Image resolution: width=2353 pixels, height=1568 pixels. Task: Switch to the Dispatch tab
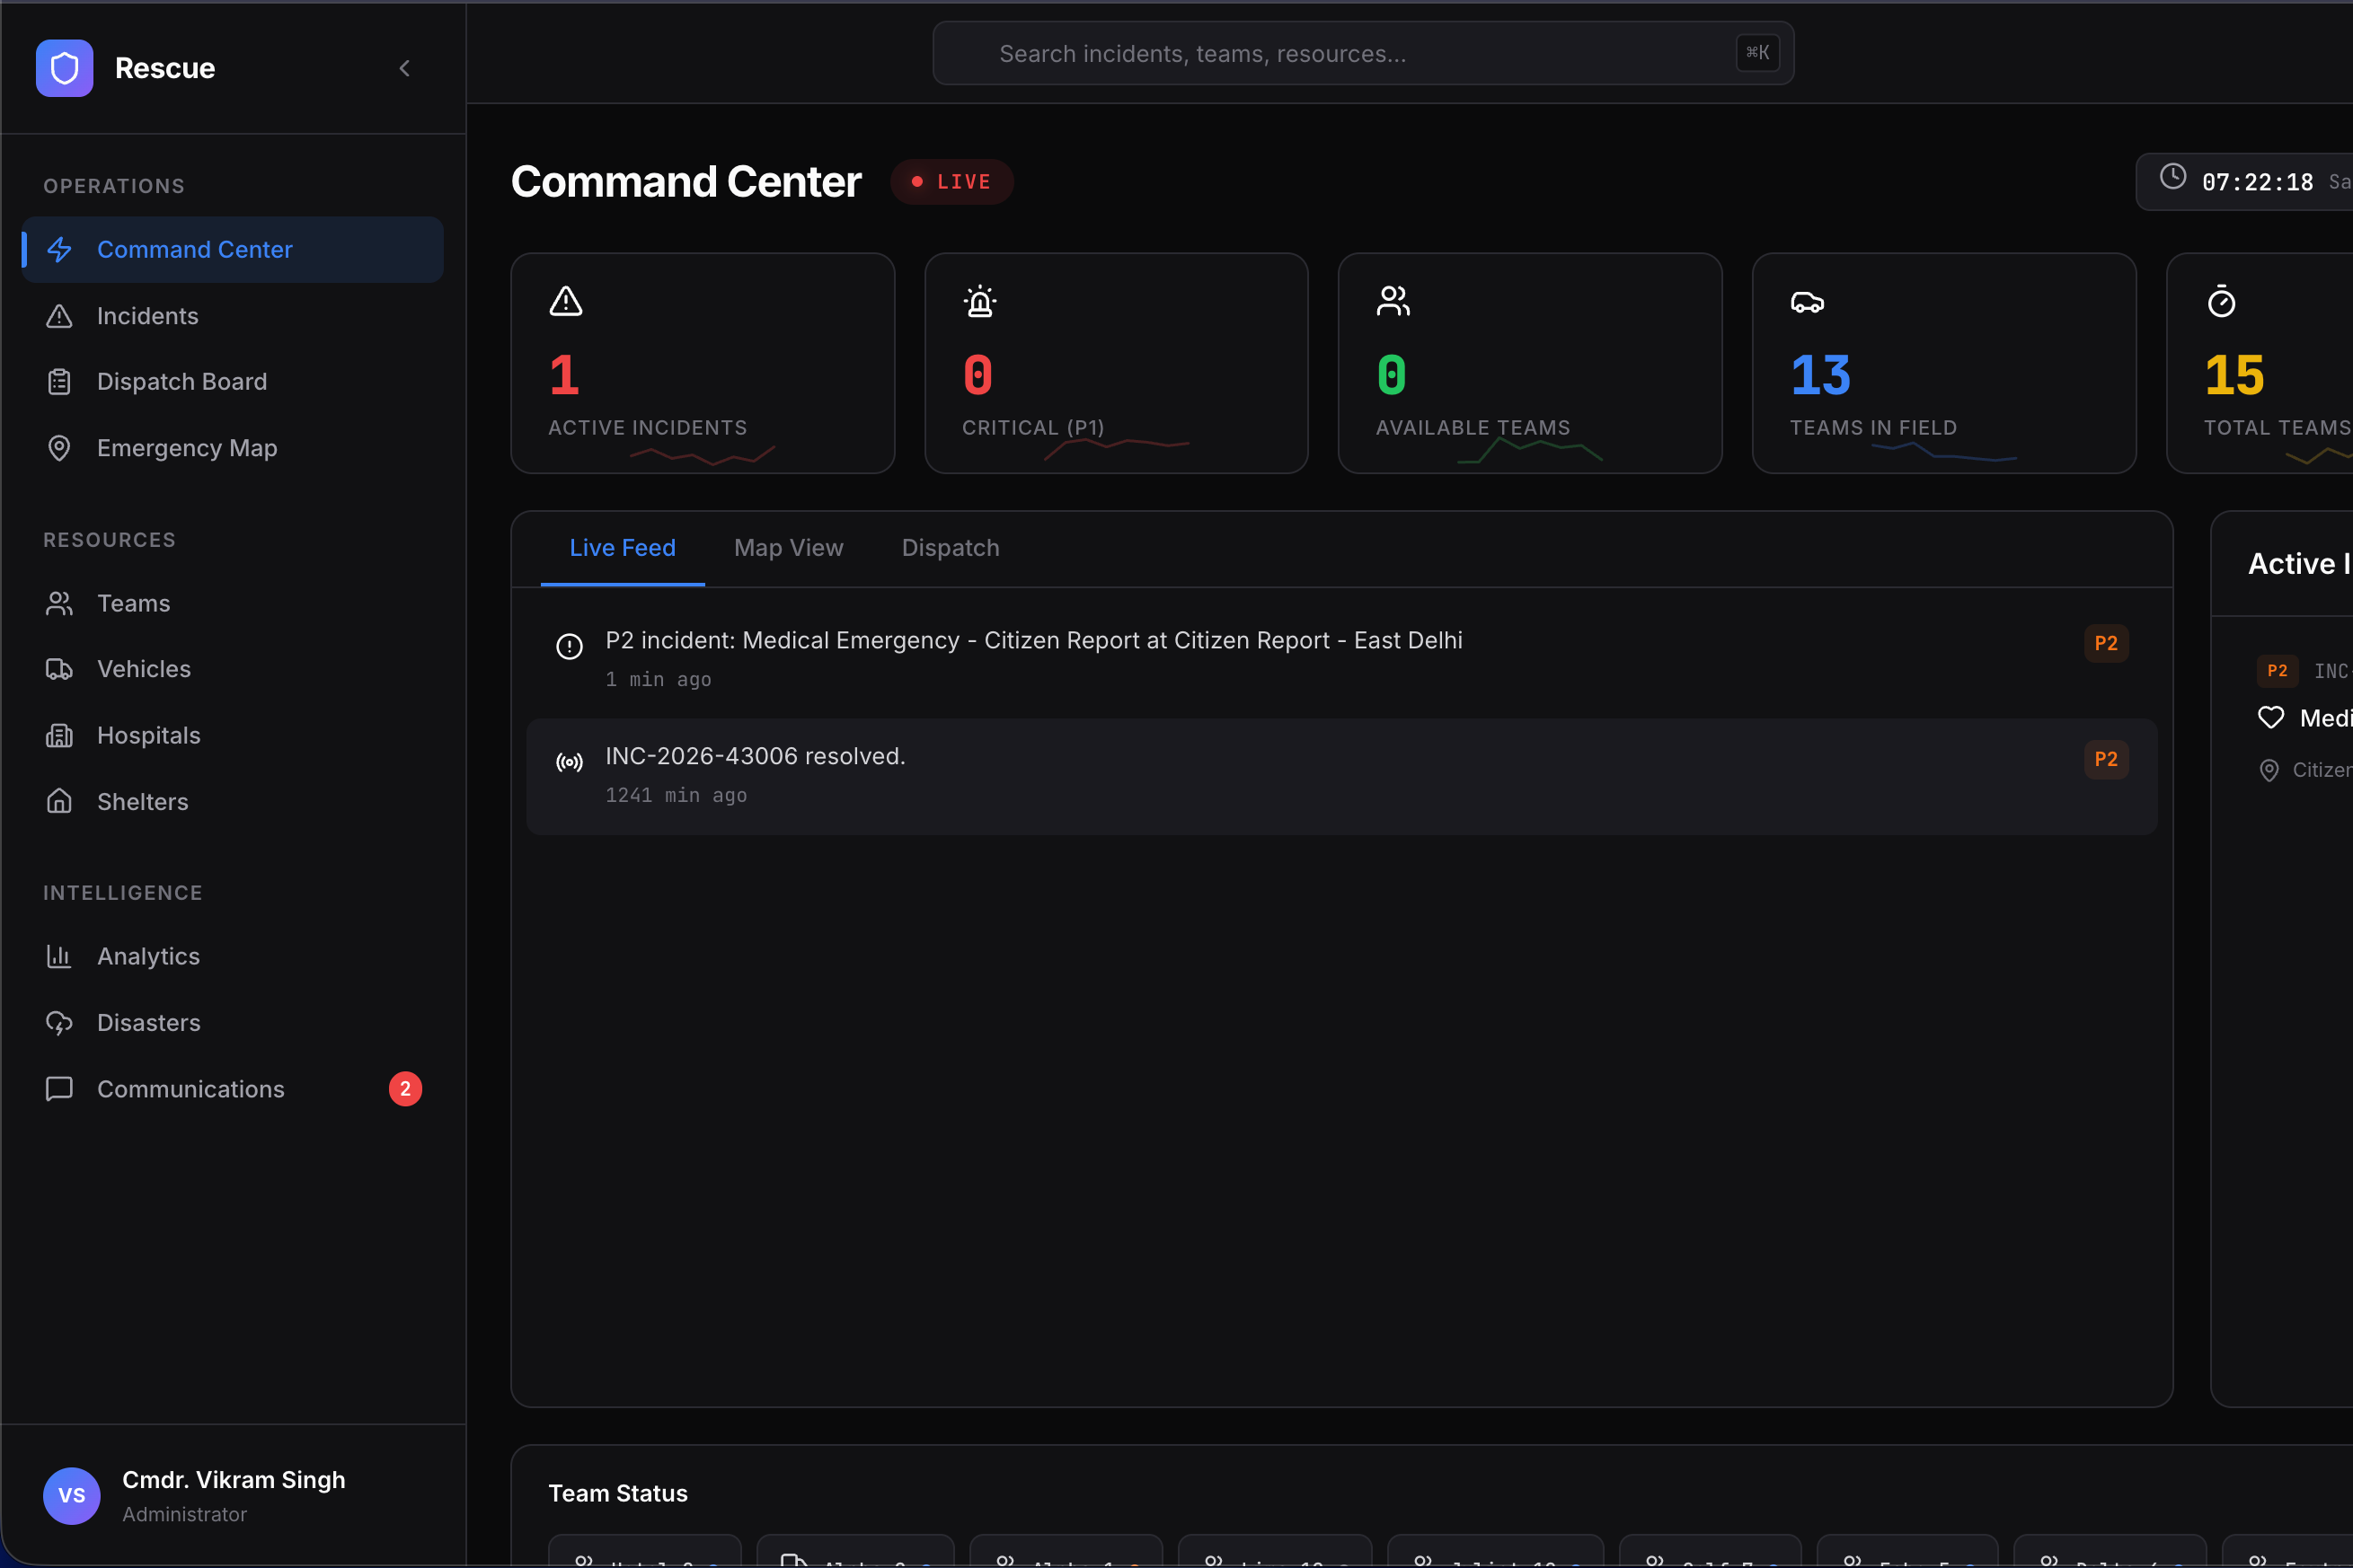click(x=951, y=548)
